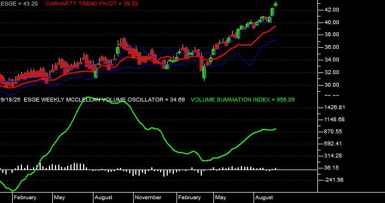Click the first August label on time axis
385x203 pixels.
click(x=103, y=198)
